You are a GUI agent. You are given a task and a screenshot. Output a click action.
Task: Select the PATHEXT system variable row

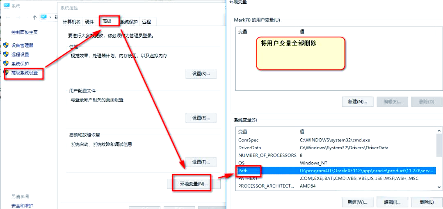[336, 178]
